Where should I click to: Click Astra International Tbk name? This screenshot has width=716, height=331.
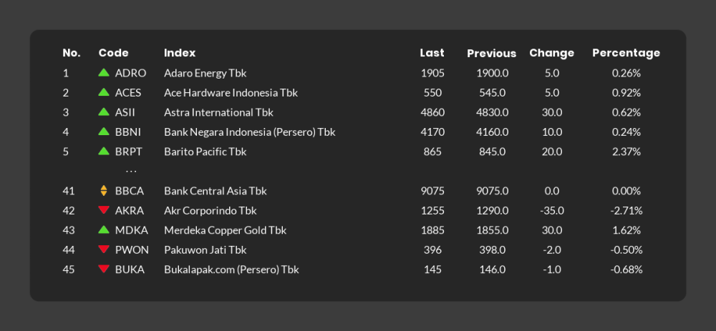(218, 112)
